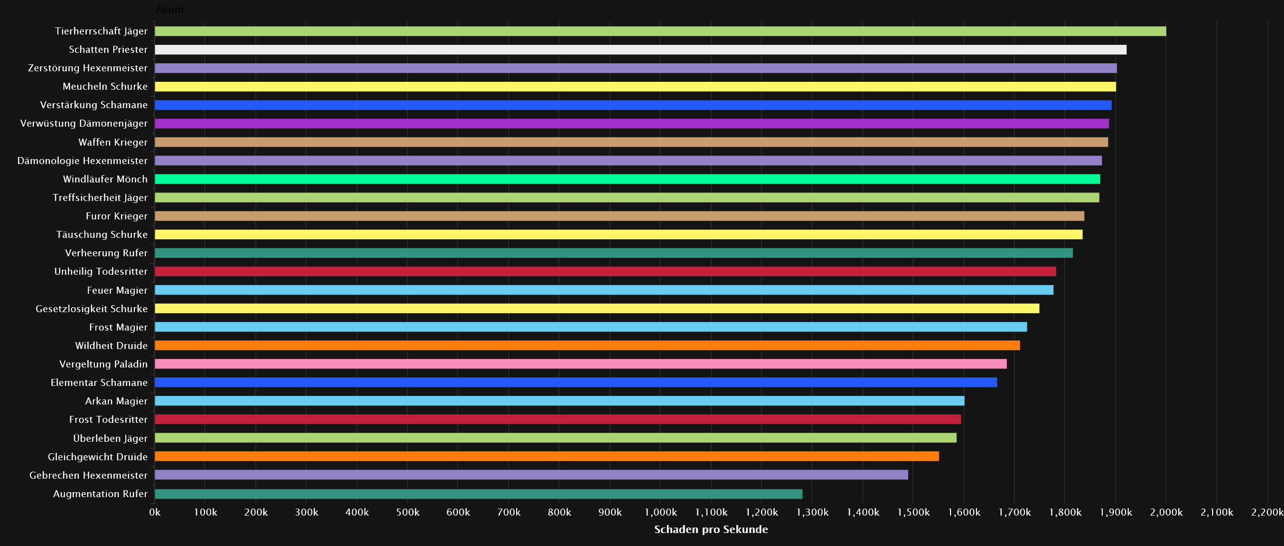Click the 'Arkan Magier' label
Viewport: 1284px width, 546px height.
[116, 401]
